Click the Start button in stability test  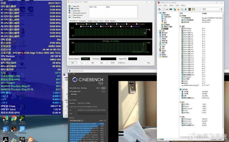(x=73, y=63)
